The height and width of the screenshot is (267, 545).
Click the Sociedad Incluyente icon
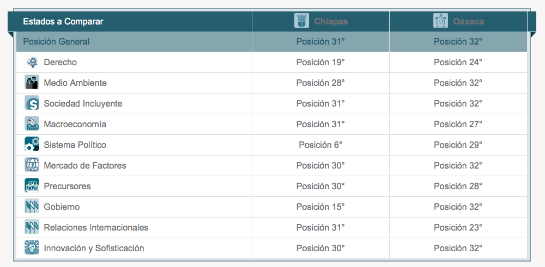(32, 104)
